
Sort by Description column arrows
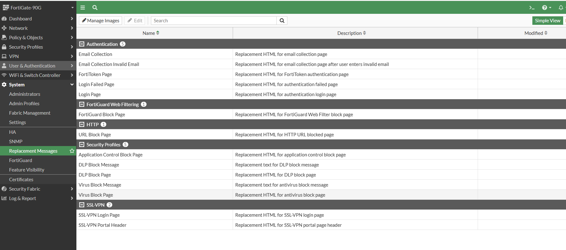364,33
